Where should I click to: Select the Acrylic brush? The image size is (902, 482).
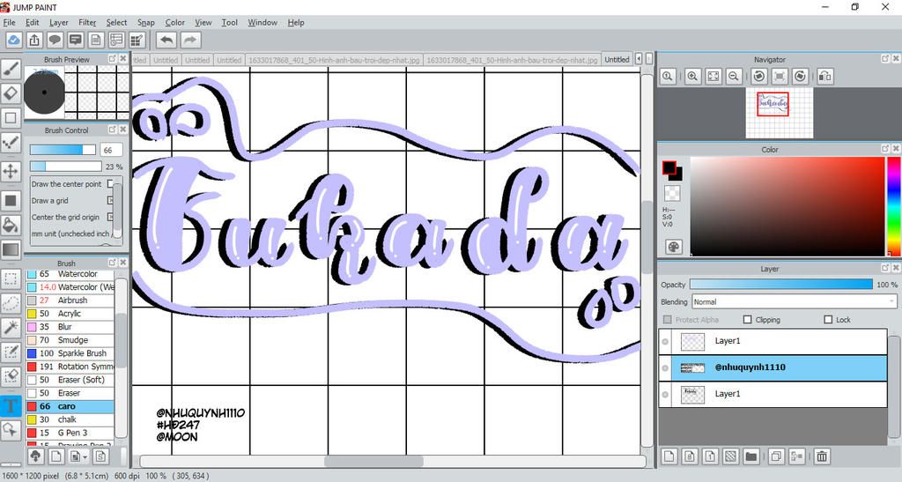pos(70,314)
